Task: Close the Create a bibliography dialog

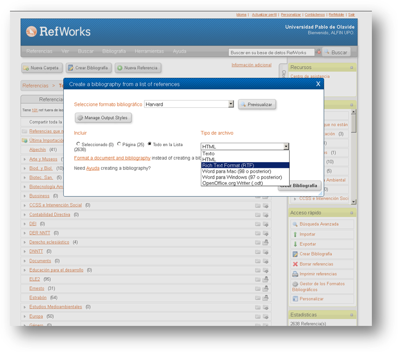Action: point(318,84)
